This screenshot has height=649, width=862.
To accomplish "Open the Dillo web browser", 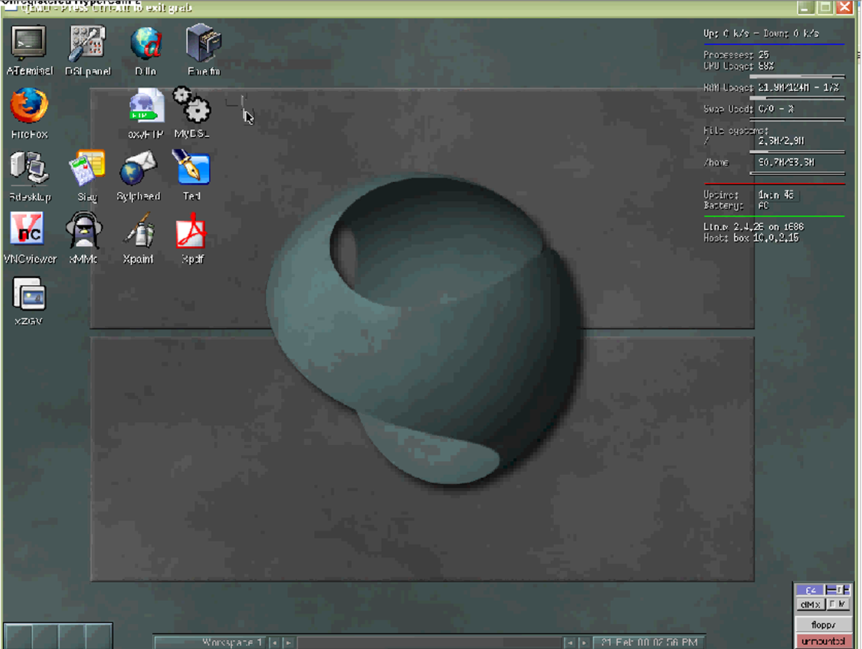I will click(145, 43).
